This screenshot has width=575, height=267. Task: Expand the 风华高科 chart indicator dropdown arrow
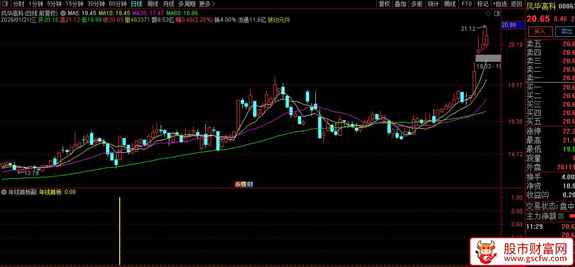(63, 13)
